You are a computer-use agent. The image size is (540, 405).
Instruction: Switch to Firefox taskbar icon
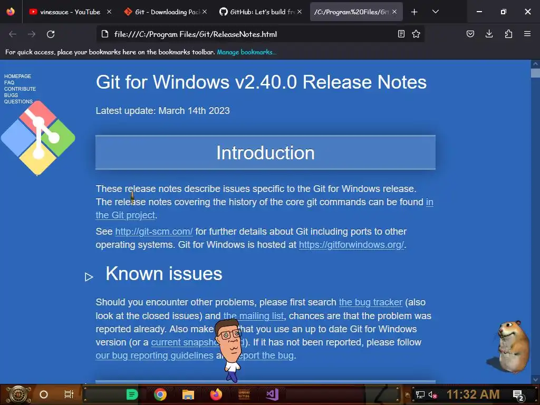click(216, 394)
